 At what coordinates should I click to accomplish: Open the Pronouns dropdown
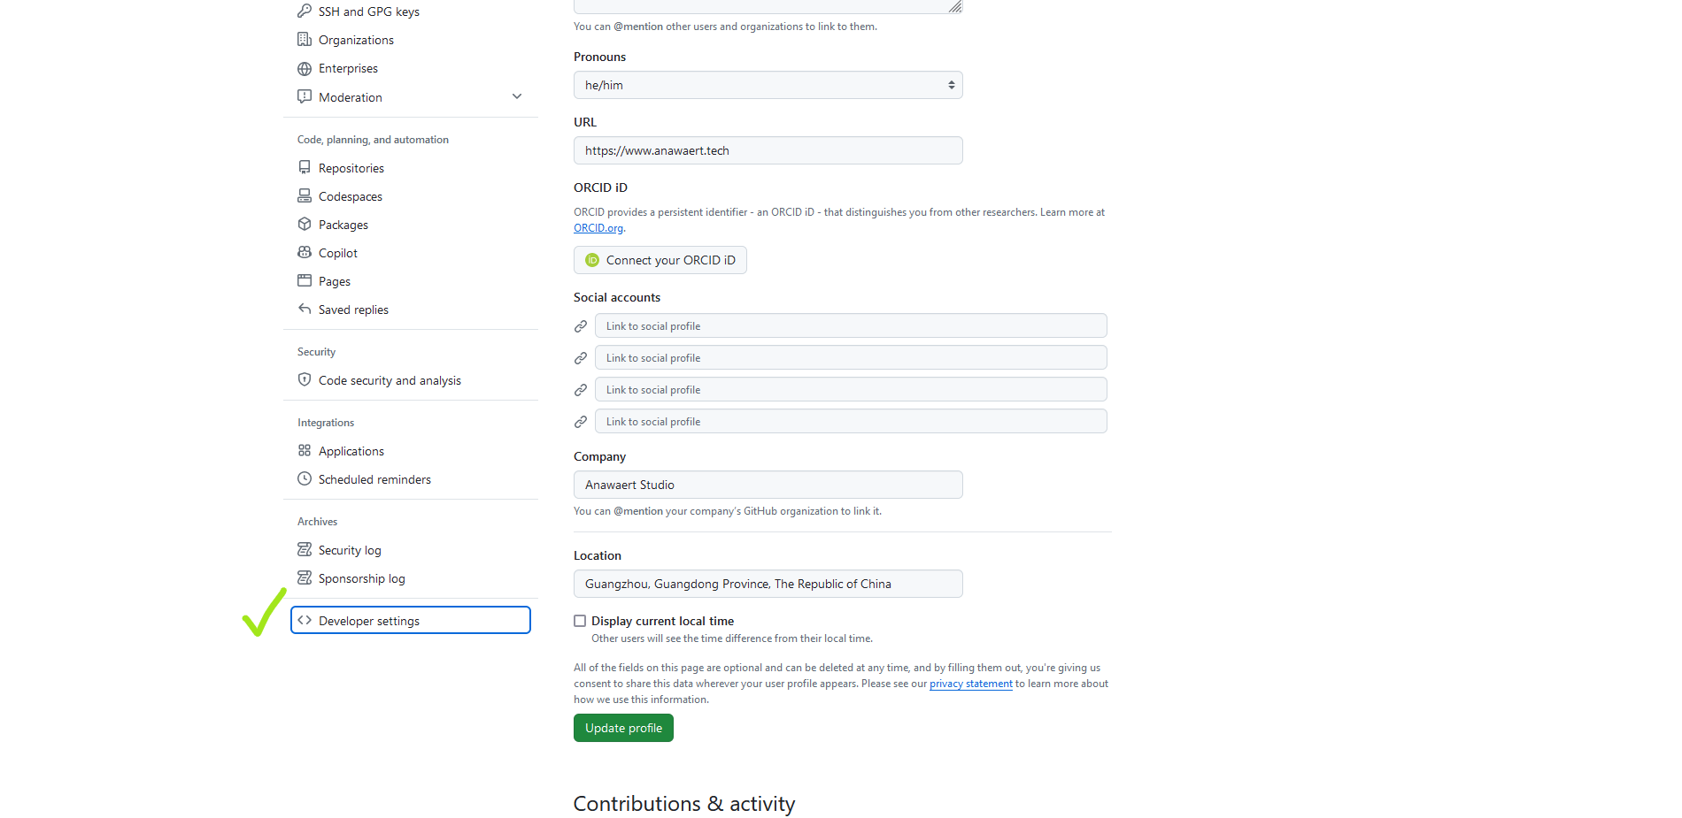(x=768, y=85)
